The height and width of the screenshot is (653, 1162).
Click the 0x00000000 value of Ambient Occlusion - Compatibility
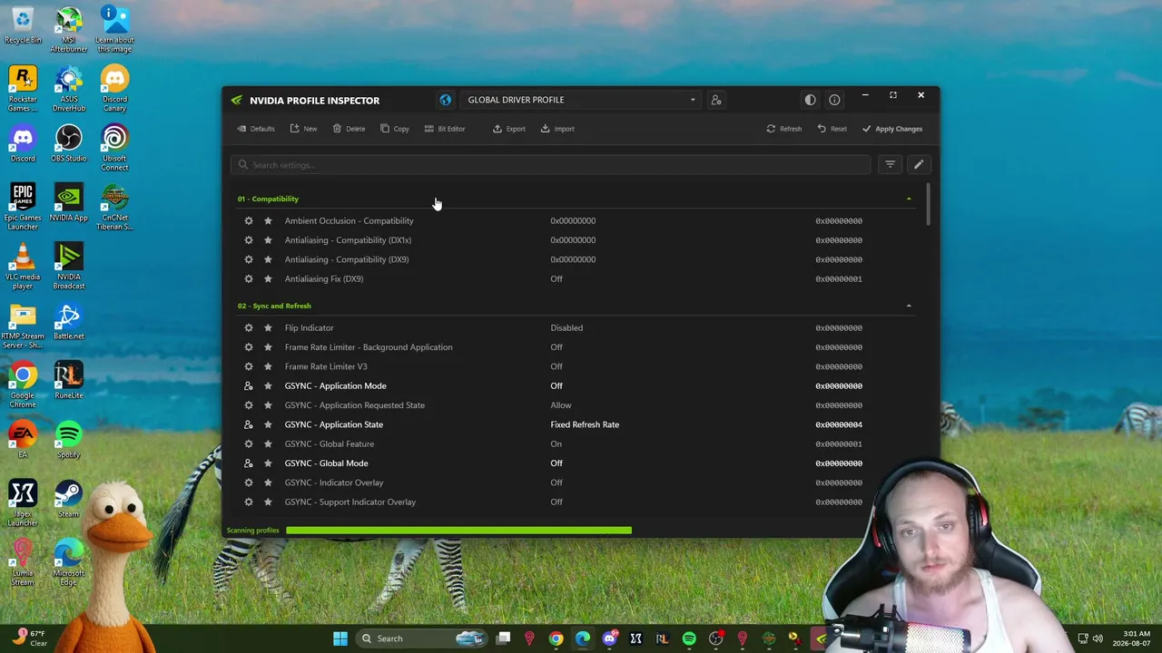[x=573, y=221]
